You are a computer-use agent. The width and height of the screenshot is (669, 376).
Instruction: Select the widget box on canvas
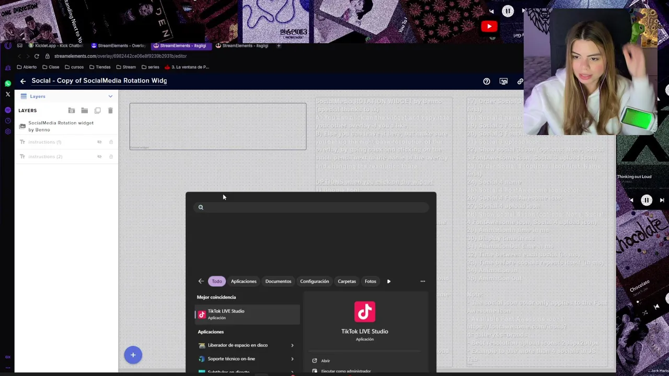pos(218,126)
